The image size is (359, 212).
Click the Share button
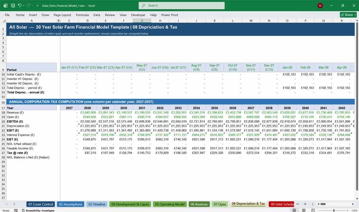click(x=348, y=15)
